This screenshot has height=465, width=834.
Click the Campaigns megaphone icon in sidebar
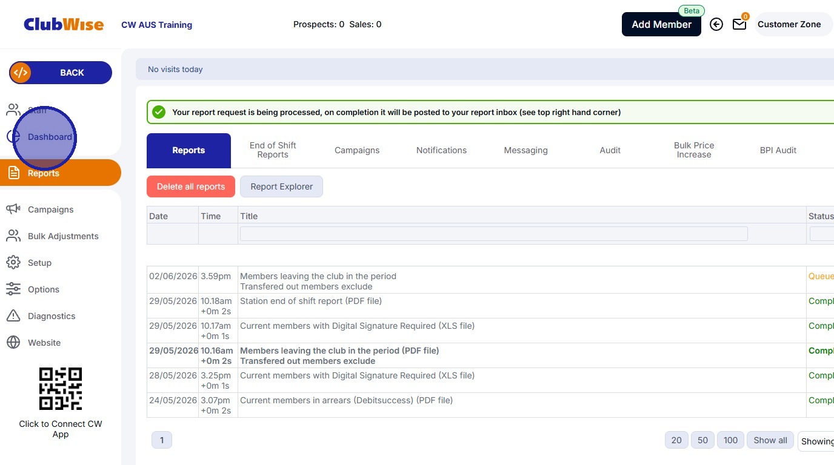coord(13,209)
